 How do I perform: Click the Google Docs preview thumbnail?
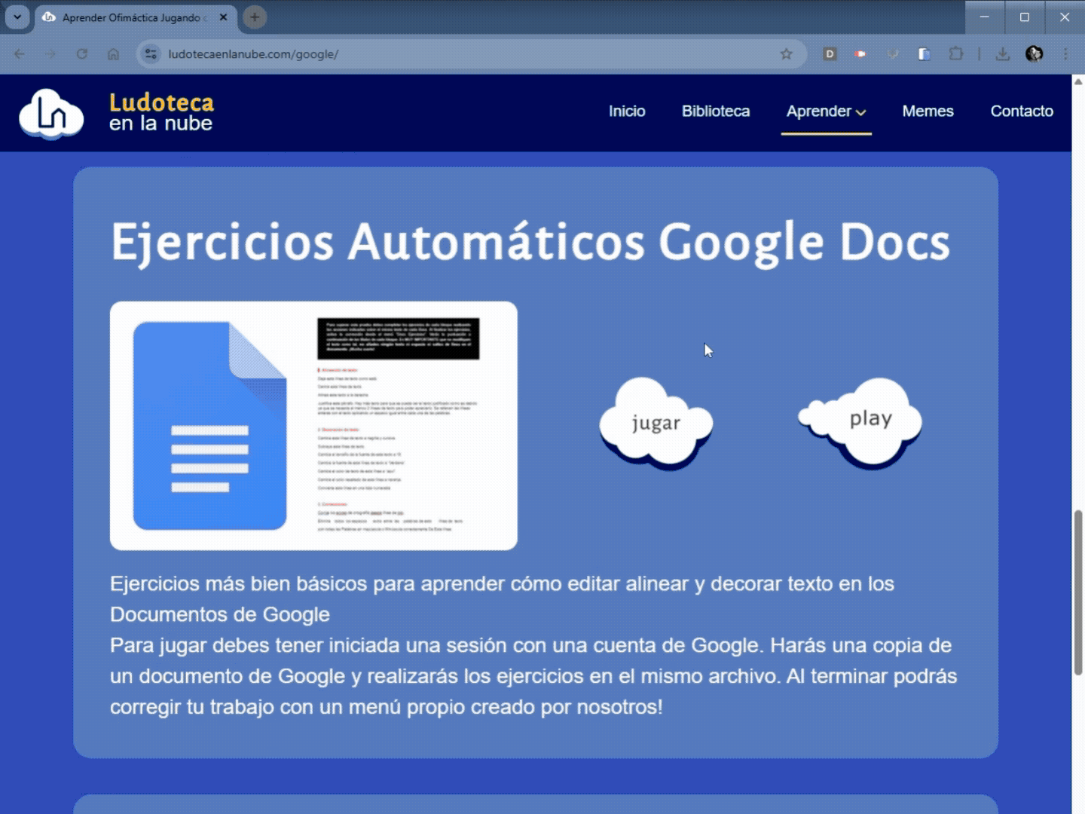pos(313,426)
